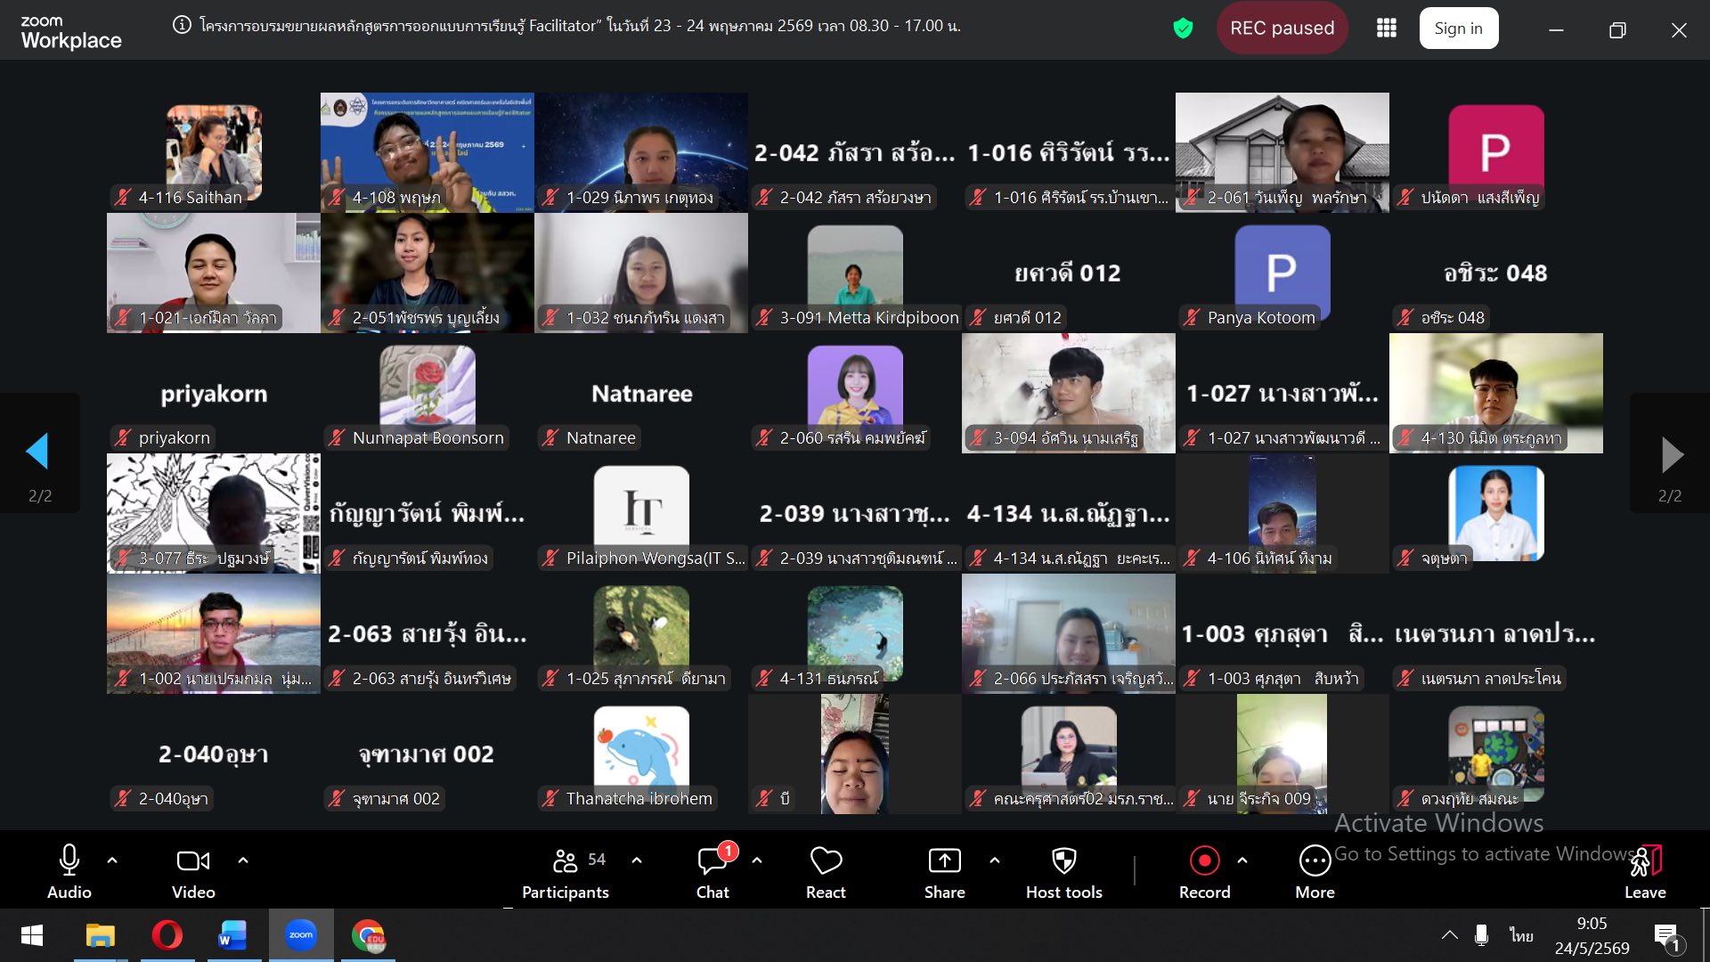This screenshot has height=962, width=1710.
Task: Click muted mic icon for Nunnapat Boonsorn
Action: (x=337, y=437)
